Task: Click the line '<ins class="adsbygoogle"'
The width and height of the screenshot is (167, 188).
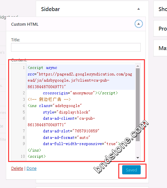Action: pos(55,106)
